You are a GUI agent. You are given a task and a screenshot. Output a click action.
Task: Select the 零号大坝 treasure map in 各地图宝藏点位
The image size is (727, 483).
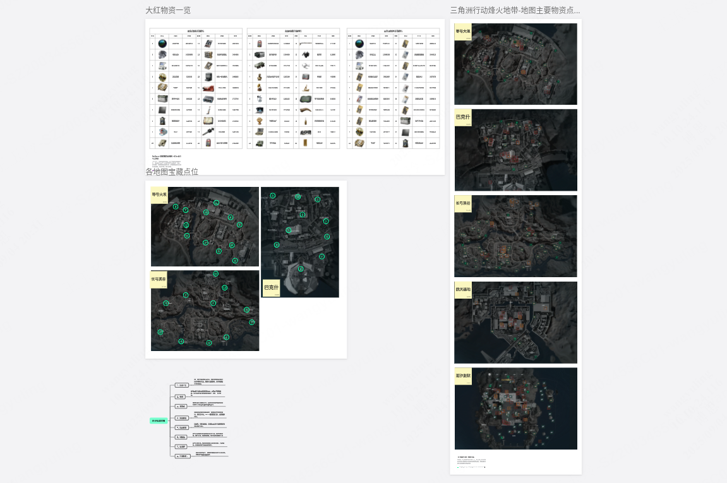205,227
